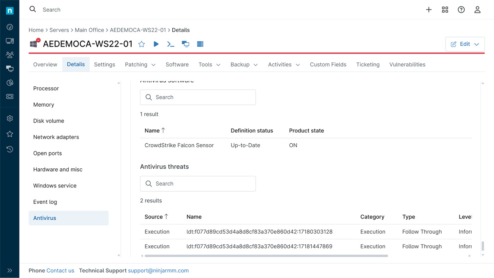Open the user account profile icon
494x278 pixels.
pos(477,9)
